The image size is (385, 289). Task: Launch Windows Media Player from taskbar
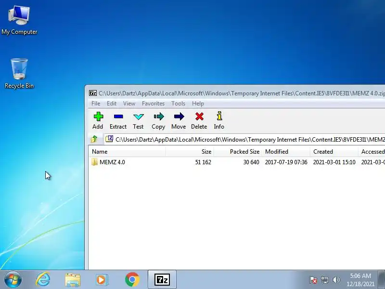click(102, 280)
